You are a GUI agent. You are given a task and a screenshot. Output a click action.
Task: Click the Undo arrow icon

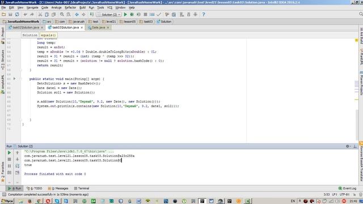[25, 15]
